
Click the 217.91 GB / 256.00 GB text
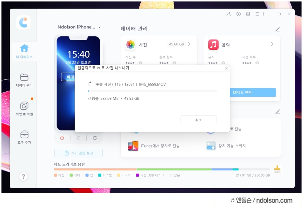[x=253, y=175]
